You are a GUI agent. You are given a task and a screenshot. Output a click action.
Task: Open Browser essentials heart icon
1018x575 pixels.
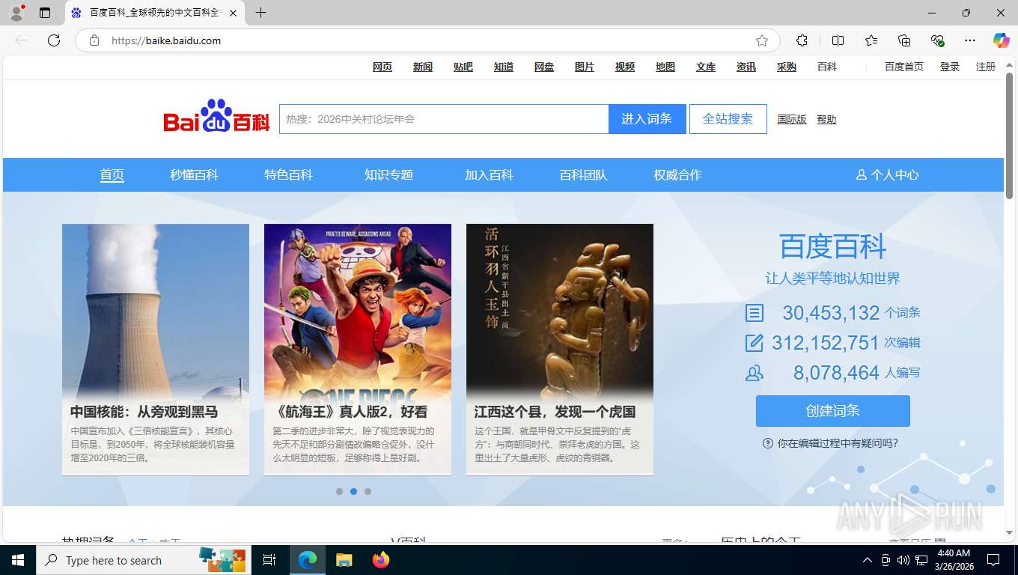pyautogui.click(x=937, y=40)
